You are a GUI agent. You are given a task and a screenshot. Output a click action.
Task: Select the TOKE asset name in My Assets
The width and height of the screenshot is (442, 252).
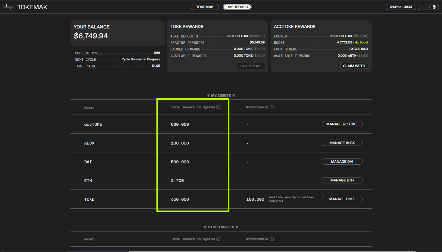[x=89, y=199]
